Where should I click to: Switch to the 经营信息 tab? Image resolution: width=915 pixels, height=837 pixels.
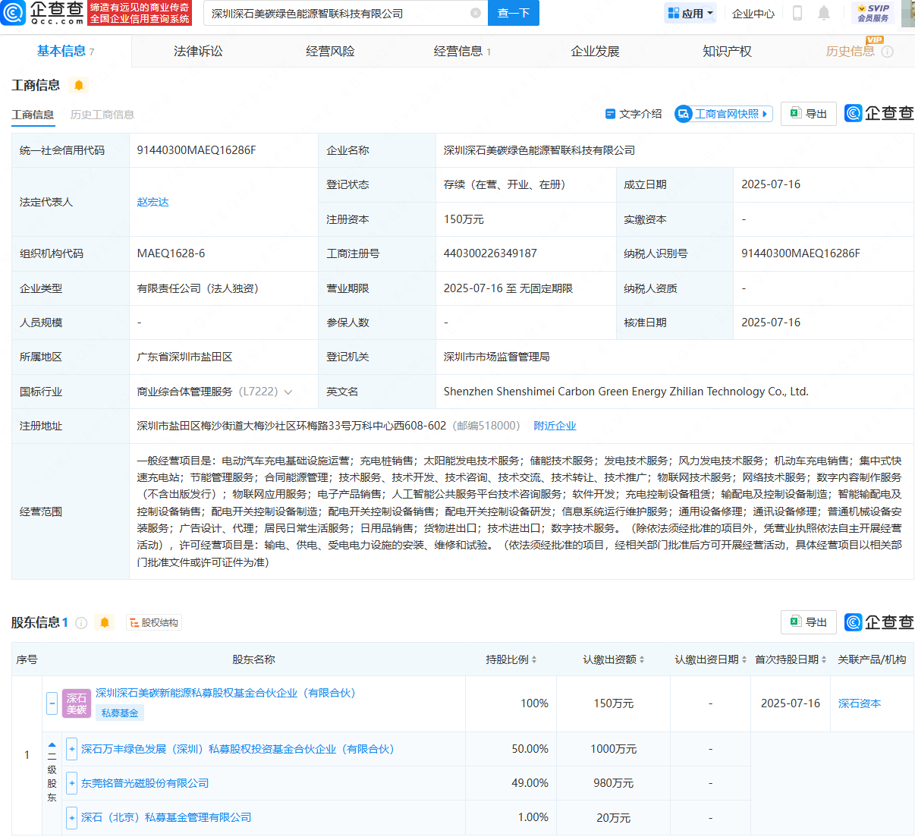[462, 51]
